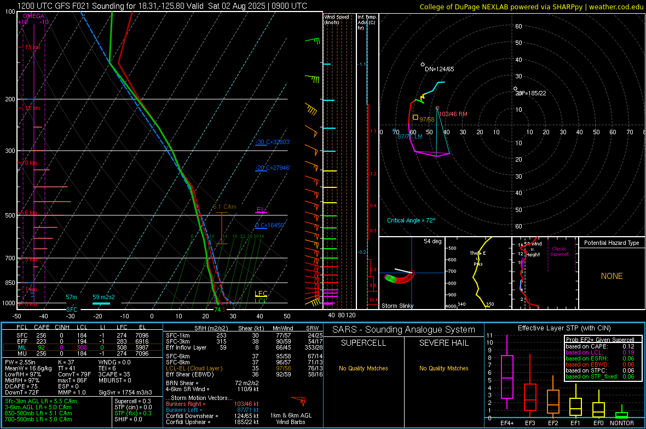Click the 5.1 C/km lapse rate label
This screenshot has height=429, width=646.
pos(224,207)
